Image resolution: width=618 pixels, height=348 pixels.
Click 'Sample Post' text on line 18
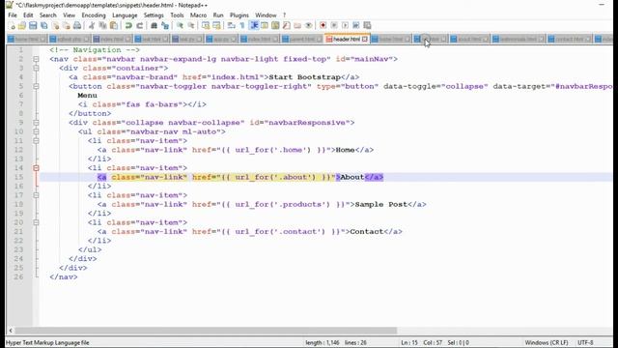pos(381,204)
